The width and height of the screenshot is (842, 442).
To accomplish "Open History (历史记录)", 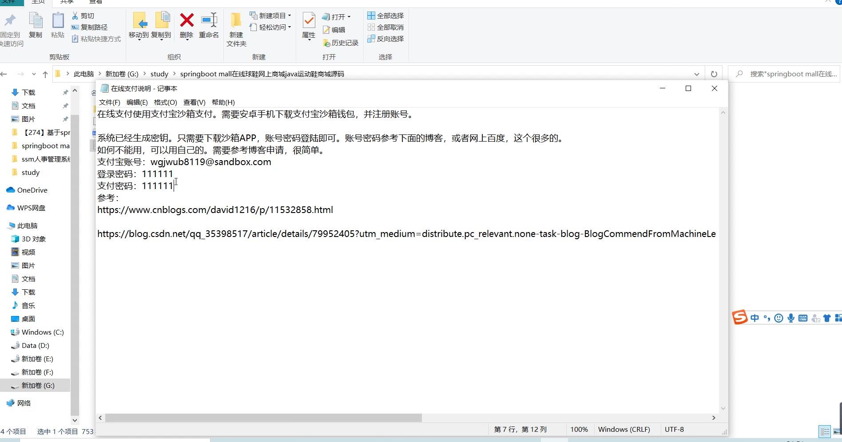I will tap(341, 43).
